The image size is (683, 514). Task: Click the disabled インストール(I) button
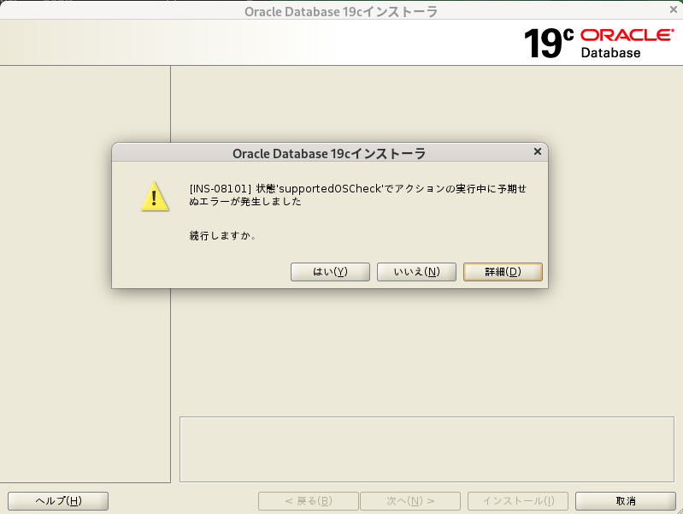point(518,501)
